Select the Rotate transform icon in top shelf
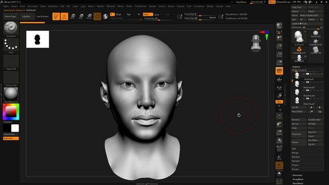329x185 pixels. (x=89, y=16)
